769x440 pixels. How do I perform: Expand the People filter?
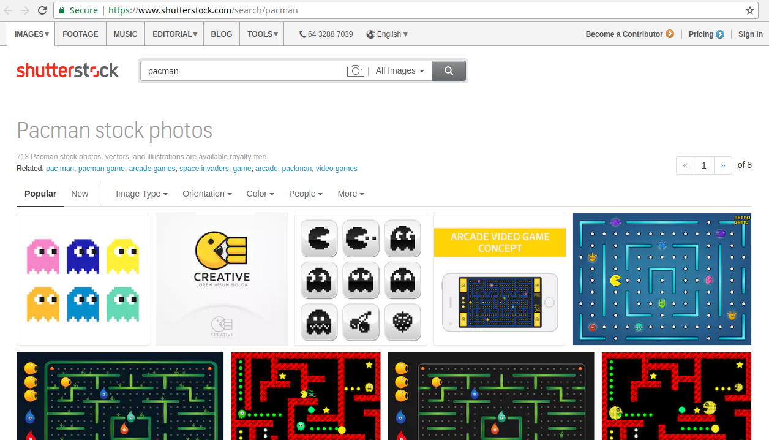coord(306,194)
